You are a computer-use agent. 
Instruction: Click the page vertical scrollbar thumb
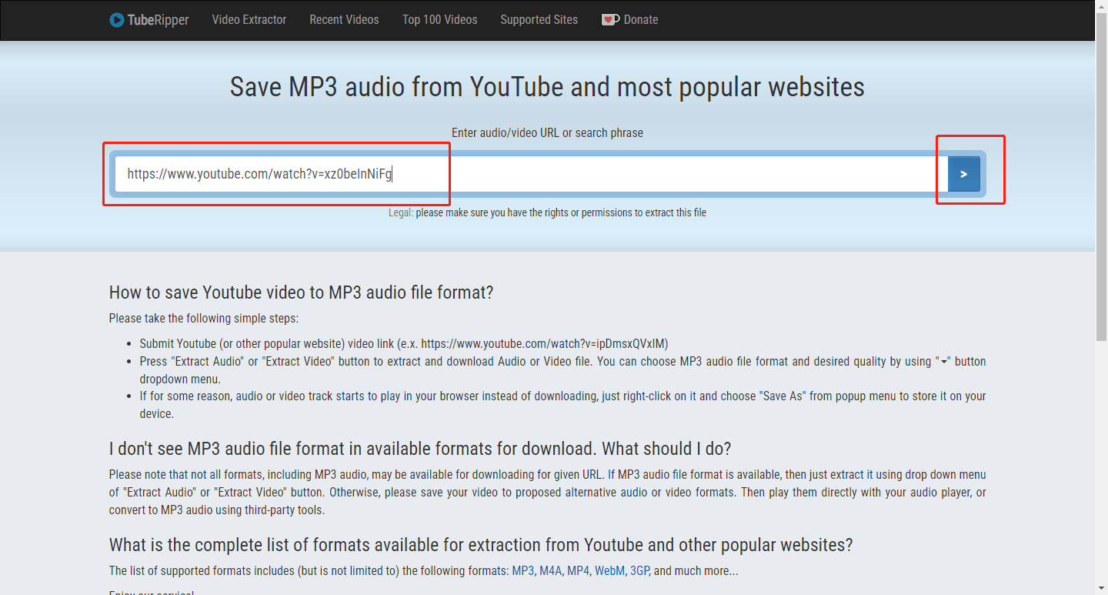pos(1101,177)
